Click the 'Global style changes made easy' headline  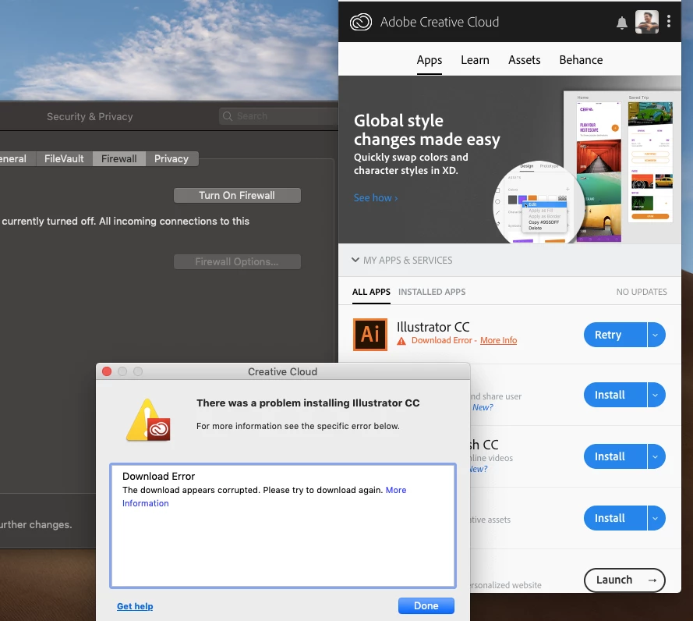tap(426, 130)
